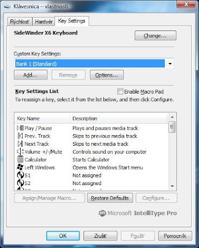
Task: Click the Restore Defaults button
Action: pos(110,198)
